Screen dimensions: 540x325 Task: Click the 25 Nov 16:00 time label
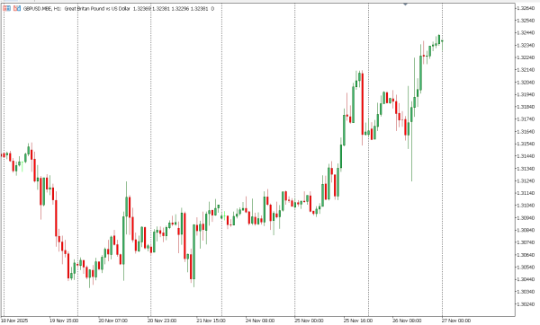[358, 321]
